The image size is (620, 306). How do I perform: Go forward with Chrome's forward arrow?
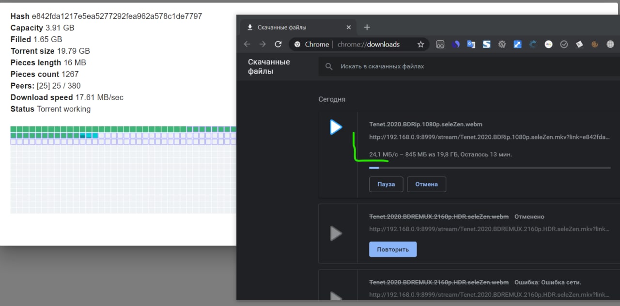pos(263,44)
